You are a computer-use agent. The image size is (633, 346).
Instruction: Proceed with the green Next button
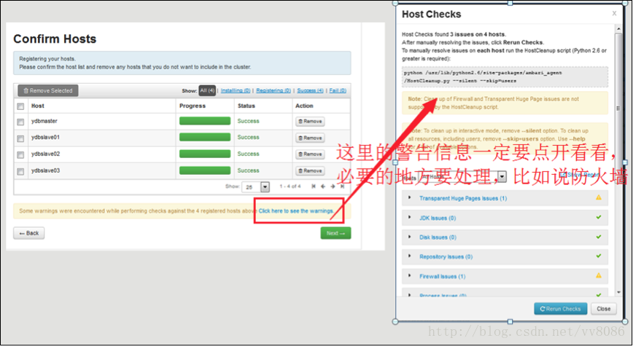tap(335, 233)
